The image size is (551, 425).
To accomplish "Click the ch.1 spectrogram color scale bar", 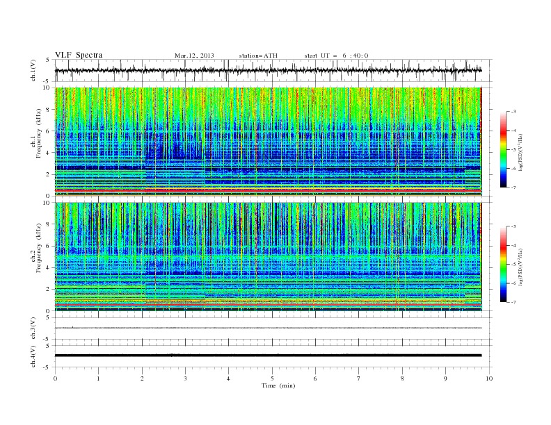I will point(504,149).
